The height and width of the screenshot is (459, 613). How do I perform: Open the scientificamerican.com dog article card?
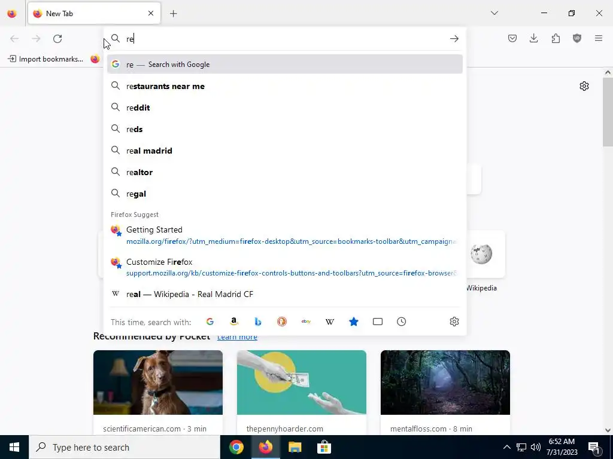158,392
